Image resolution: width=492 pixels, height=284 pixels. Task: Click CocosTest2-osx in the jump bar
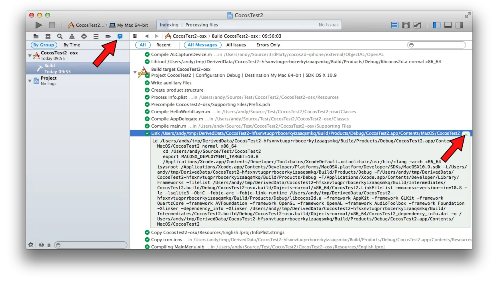pyautogui.click(x=186, y=36)
